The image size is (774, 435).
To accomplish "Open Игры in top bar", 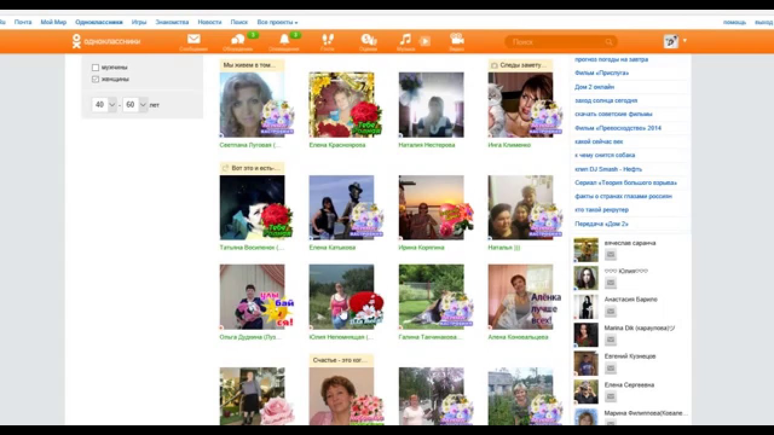I will (x=139, y=22).
